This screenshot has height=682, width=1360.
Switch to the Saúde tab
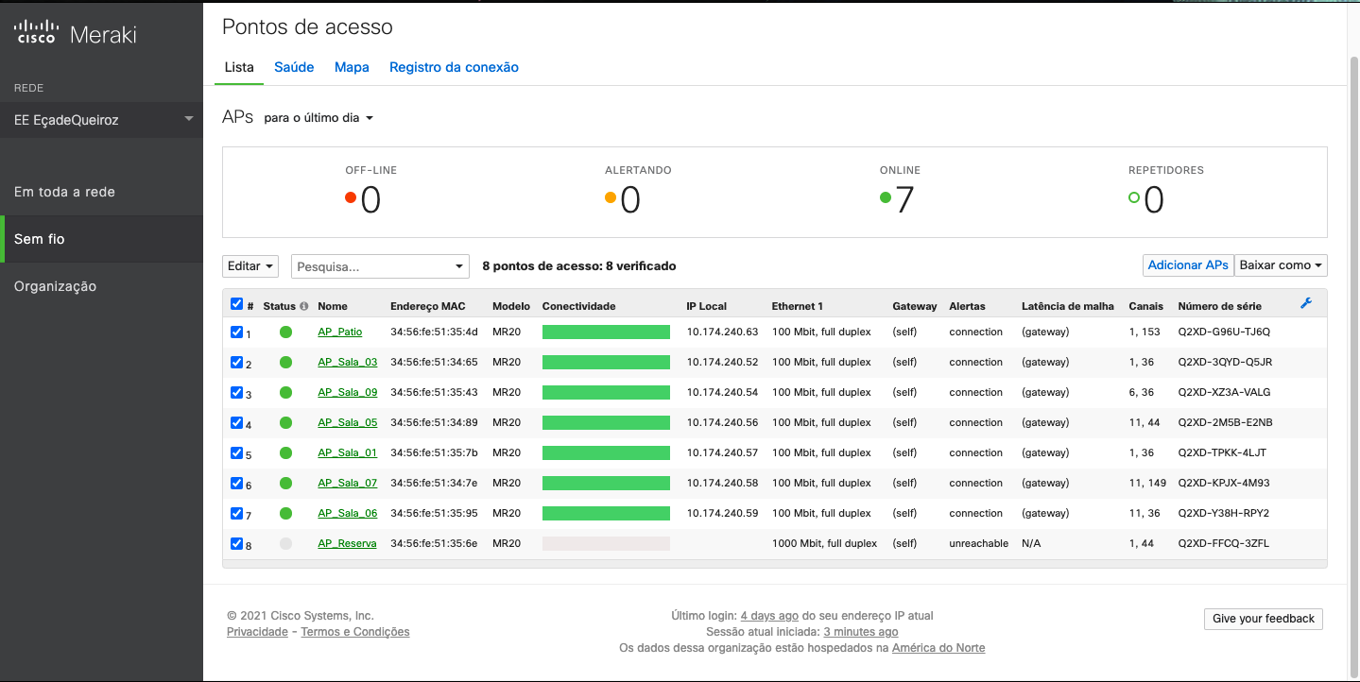pyautogui.click(x=293, y=67)
